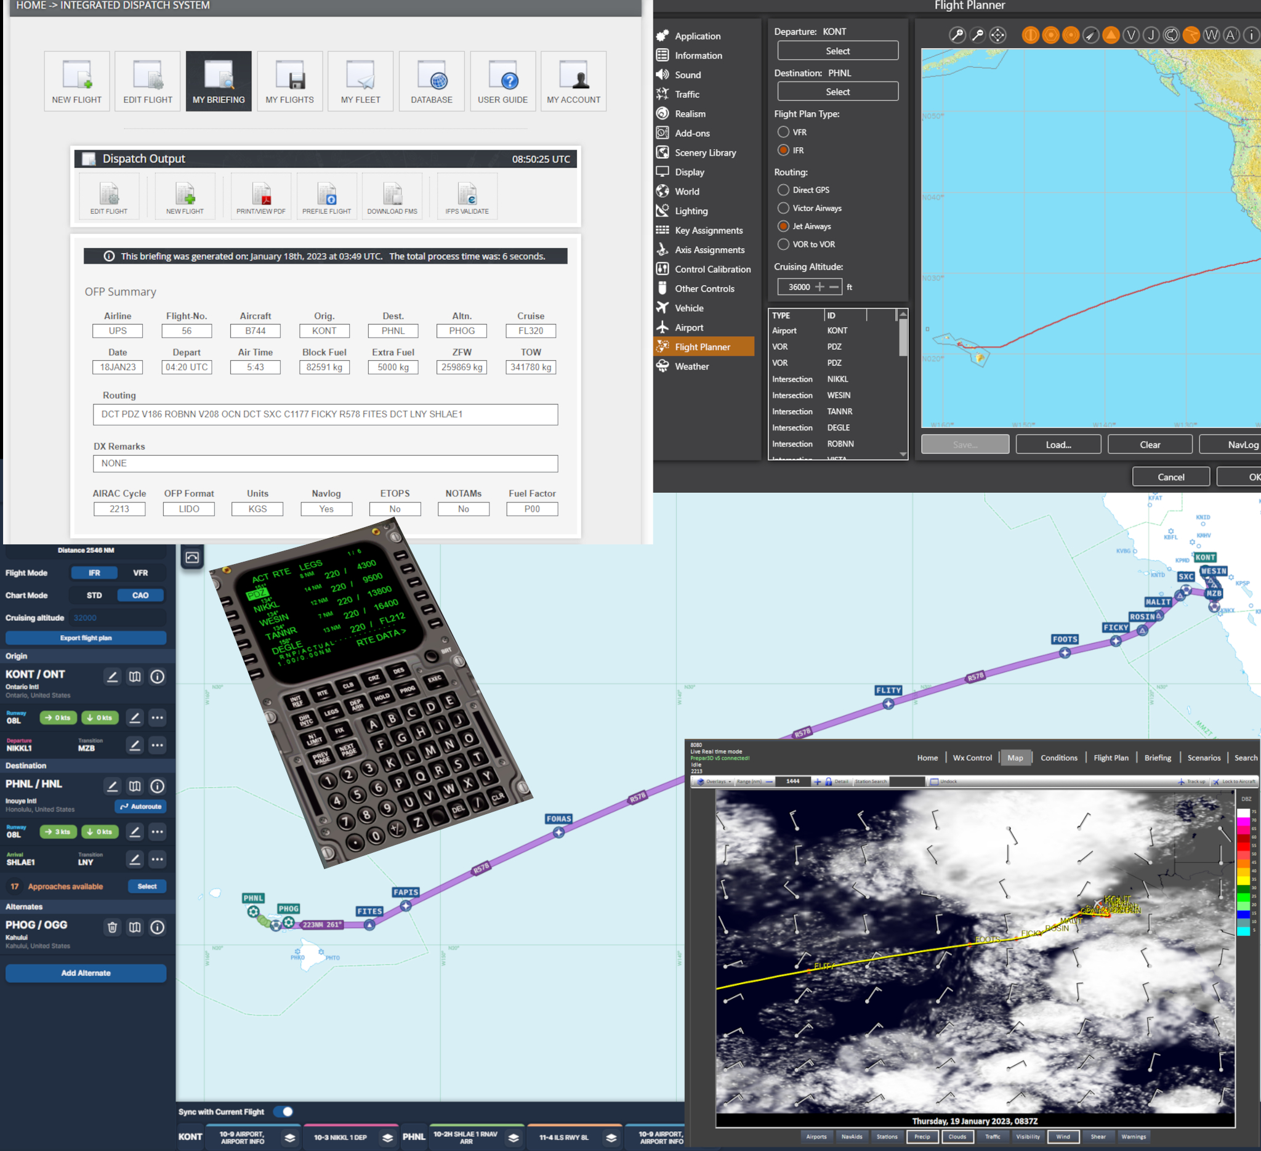Switch to the Conditions tab

point(1058,757)
